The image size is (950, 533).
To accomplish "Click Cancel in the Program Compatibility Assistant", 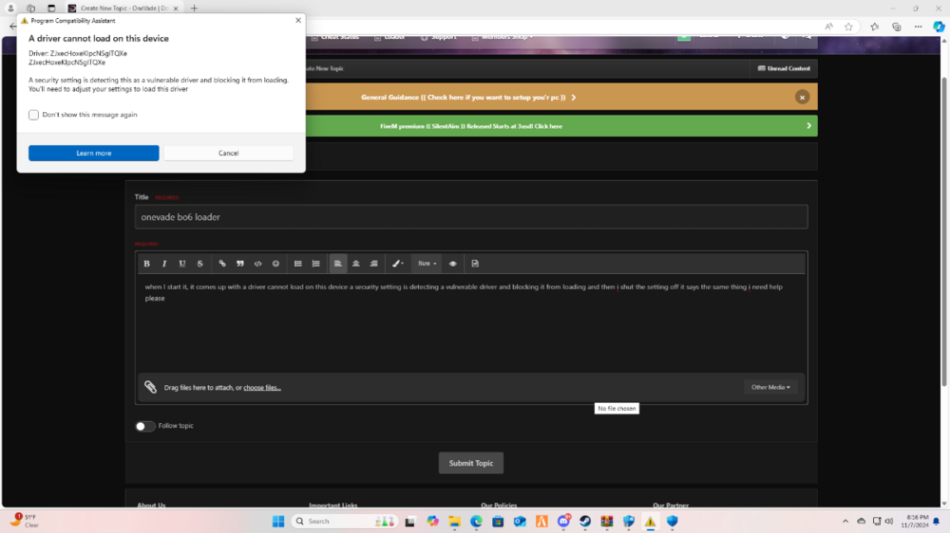I will [x=228, y=153].
